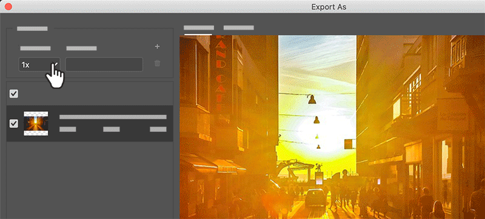Click empty area below the asset row
Viewport: 485px width, 219px height.
pyautogui.click(x=90, y=180)
